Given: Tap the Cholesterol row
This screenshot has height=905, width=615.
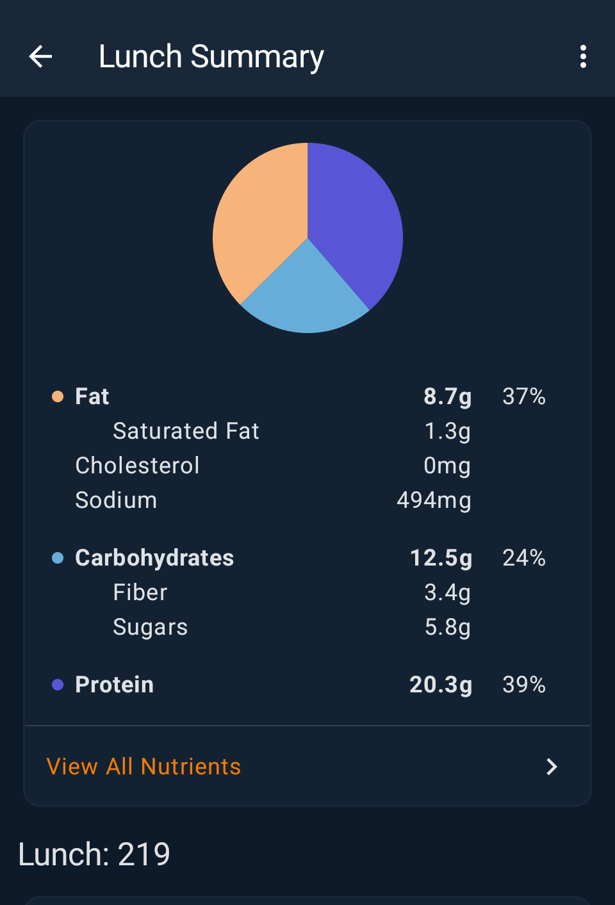Looking at the screenshot, I should click(x=137, y=466).
